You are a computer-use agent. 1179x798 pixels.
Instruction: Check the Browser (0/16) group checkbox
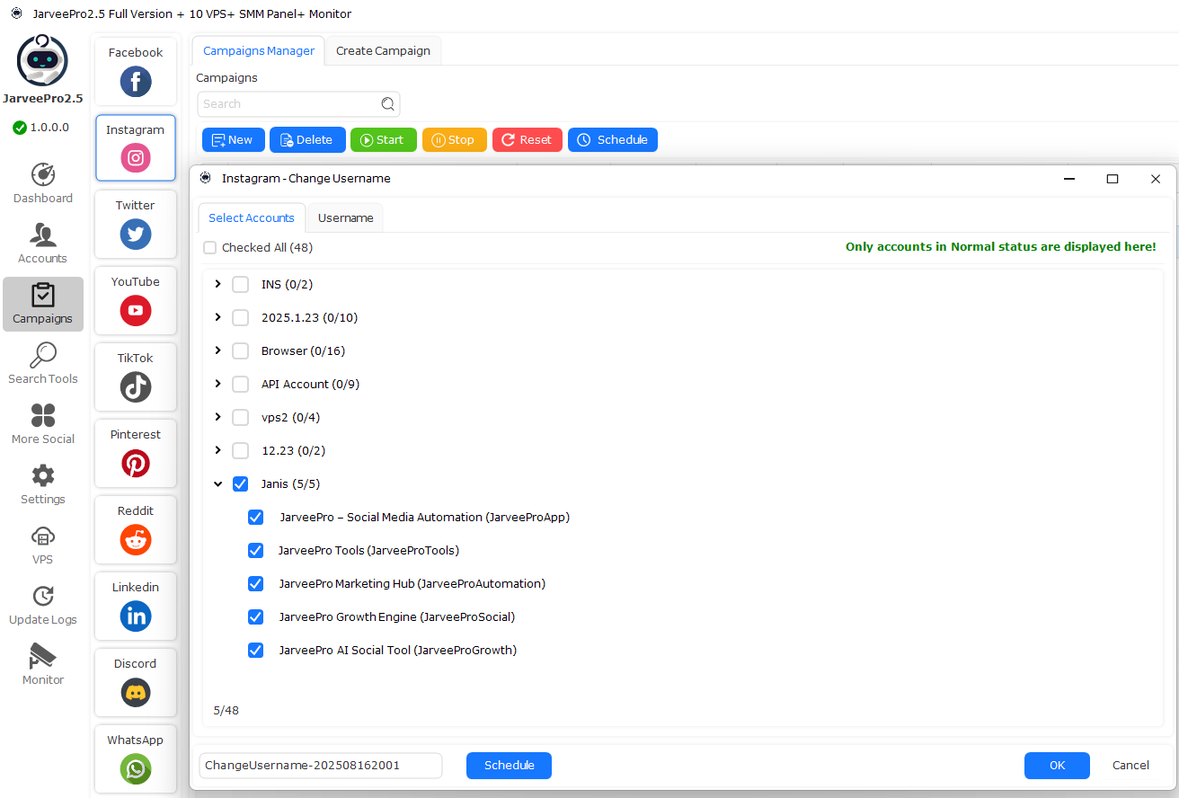coord(241,350)
